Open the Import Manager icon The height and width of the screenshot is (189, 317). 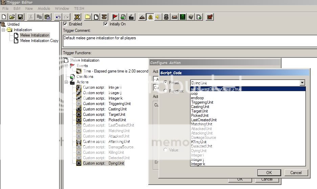[199, 17]
